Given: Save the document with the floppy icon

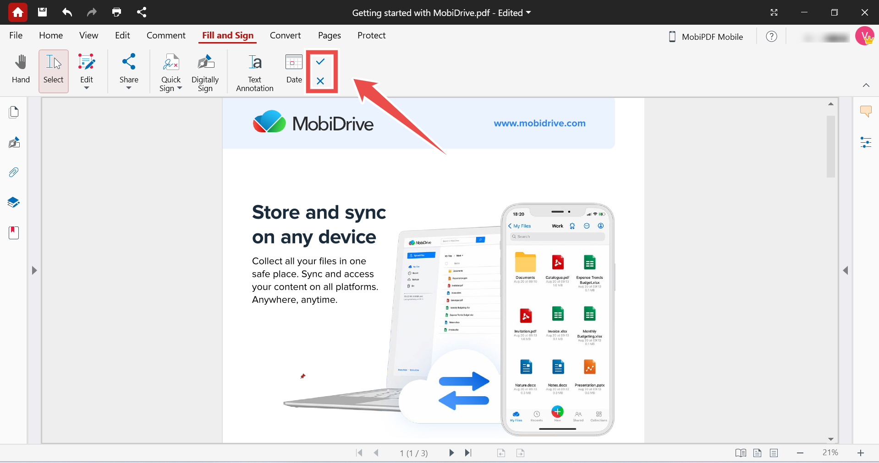Looking at the screenshot, I should 42,12.
